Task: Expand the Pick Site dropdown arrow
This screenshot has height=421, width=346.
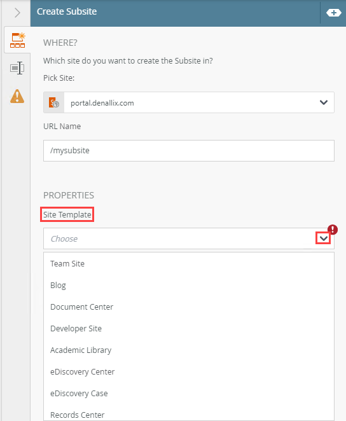Action: tap(324, 102)
